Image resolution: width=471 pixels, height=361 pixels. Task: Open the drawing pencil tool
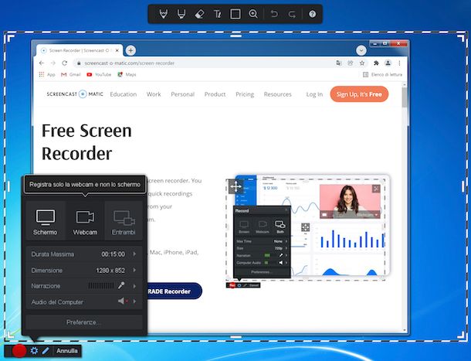[x=46, y=350]
